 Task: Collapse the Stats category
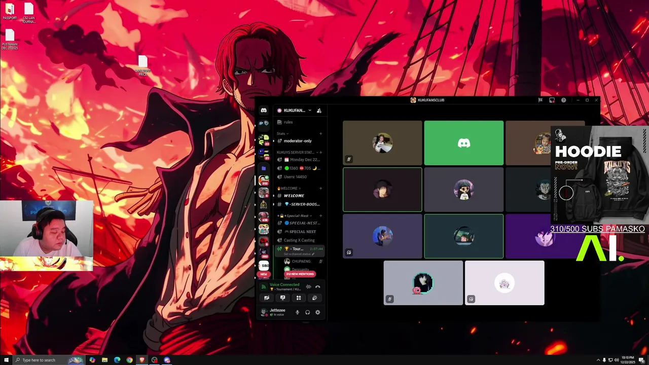282,134
